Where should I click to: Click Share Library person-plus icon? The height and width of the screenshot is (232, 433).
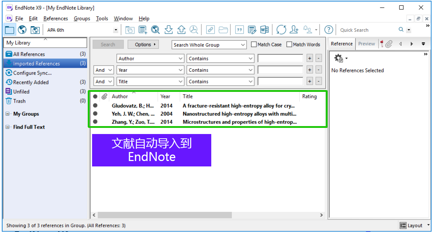pyautogui.click(x=294, y=30)
